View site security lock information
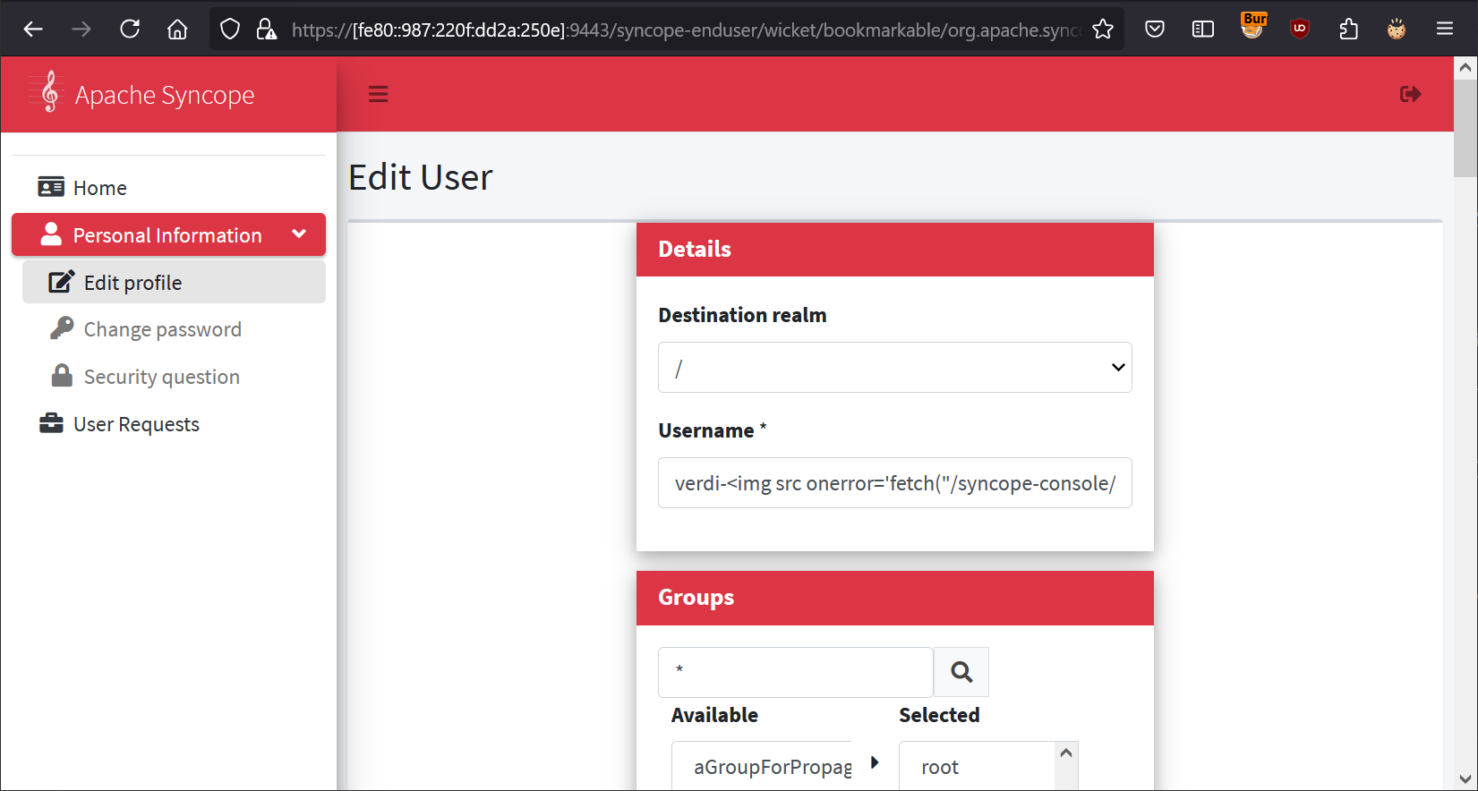1478x791 pixels. pos(266,30)
